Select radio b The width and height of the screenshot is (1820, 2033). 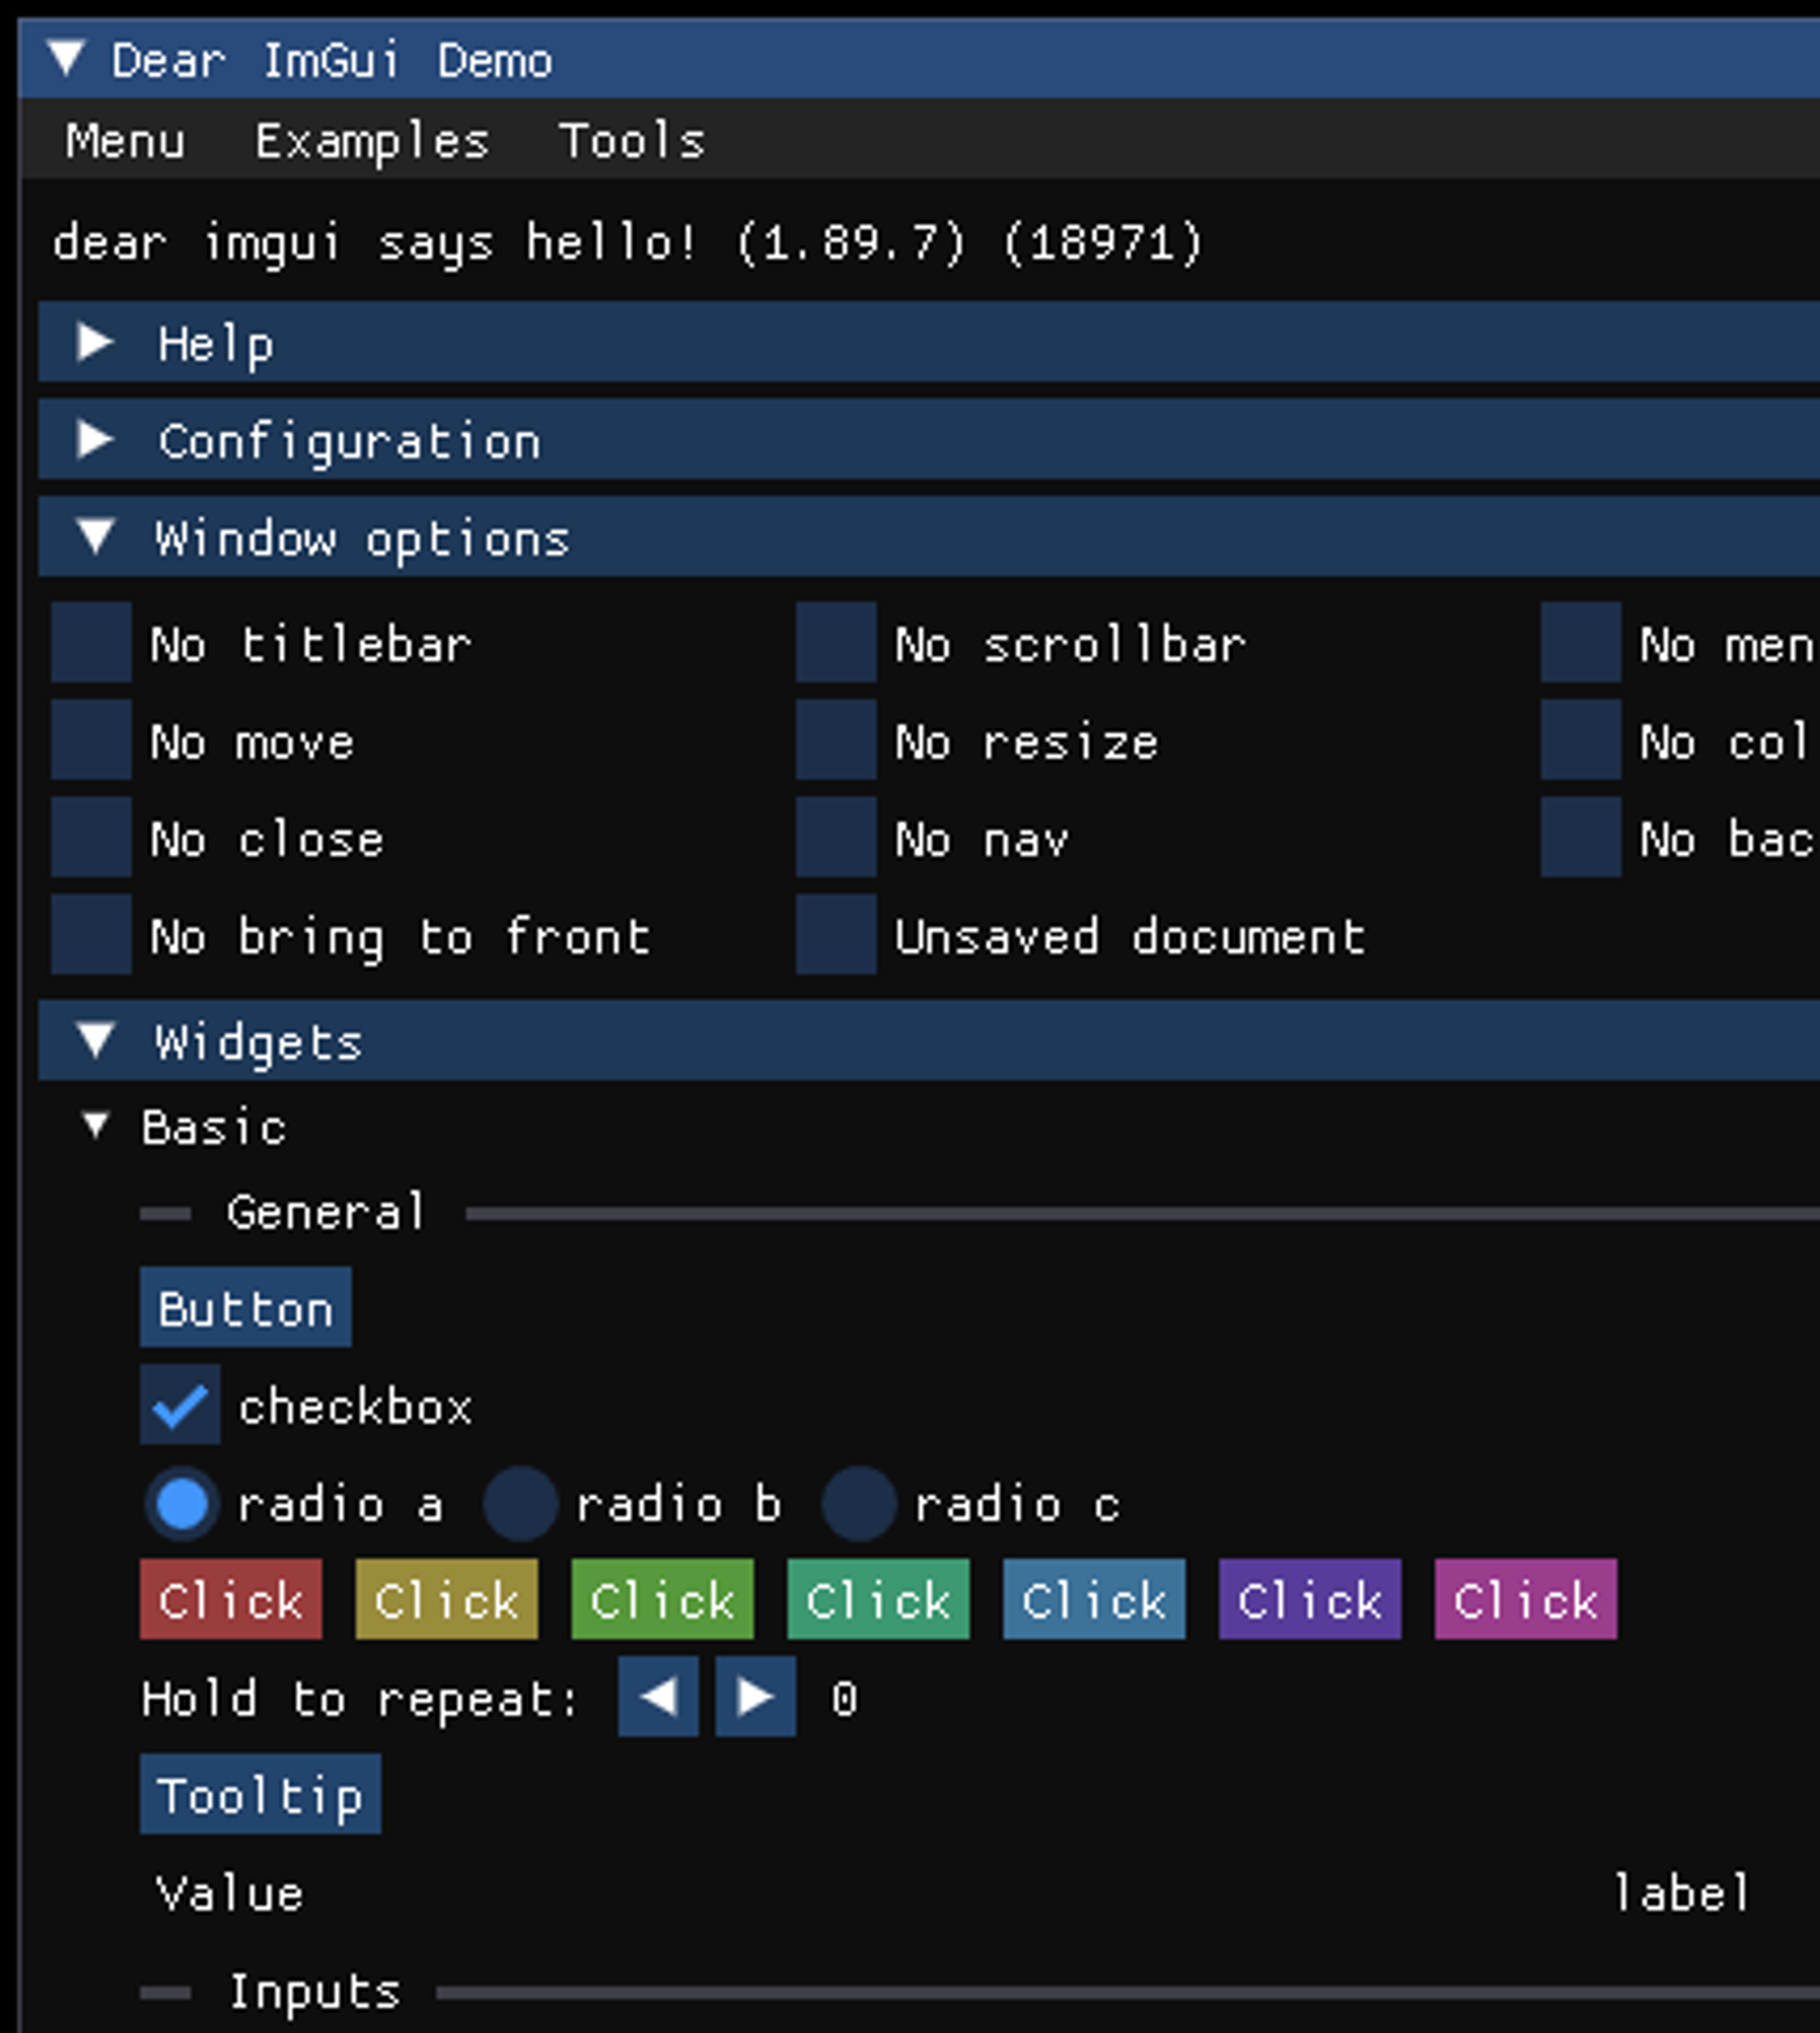pos(520,1504)
